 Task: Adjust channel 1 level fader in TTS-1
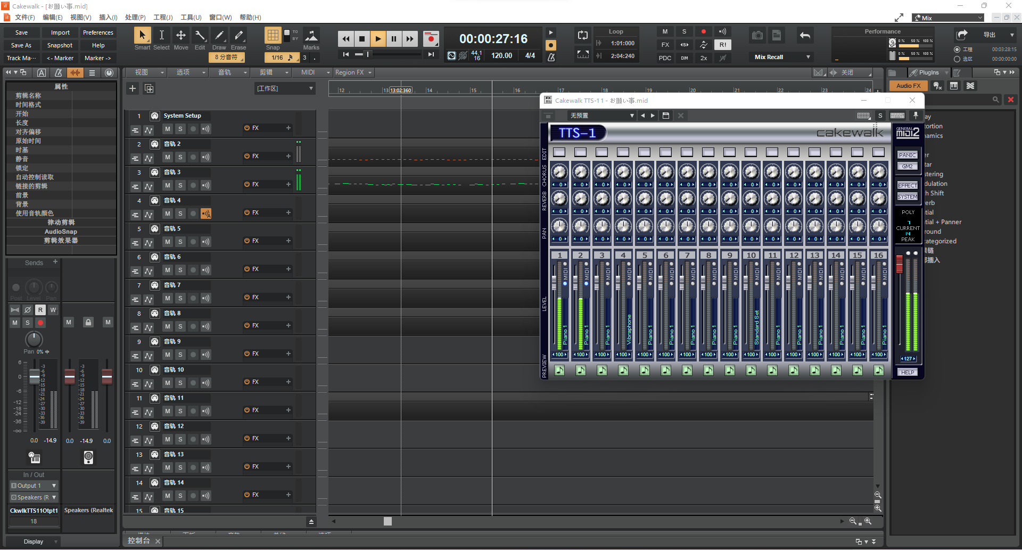click(x=554, y=283)
